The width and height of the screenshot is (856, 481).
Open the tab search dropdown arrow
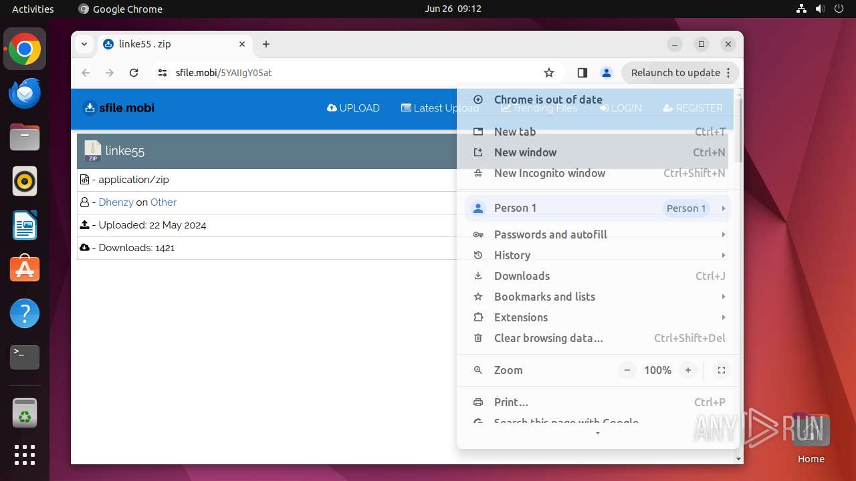pos(84,44)
